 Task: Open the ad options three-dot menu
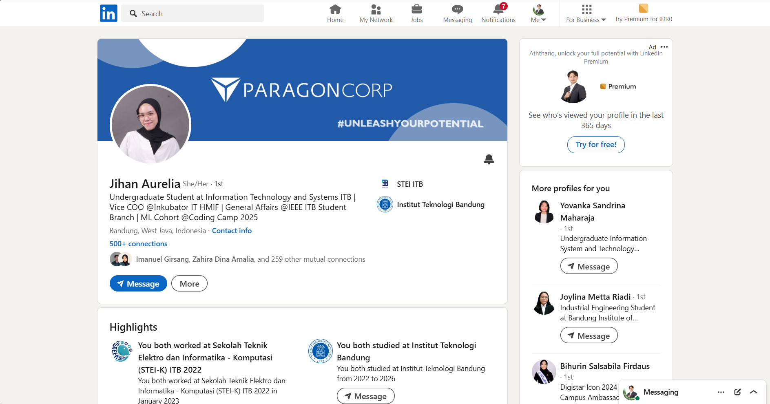664,47
